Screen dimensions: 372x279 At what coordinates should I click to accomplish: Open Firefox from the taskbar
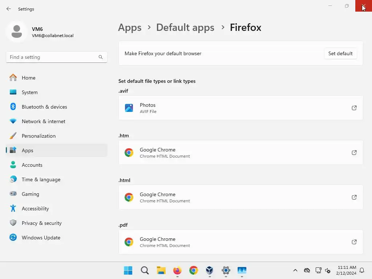click(x=177, y=270)
